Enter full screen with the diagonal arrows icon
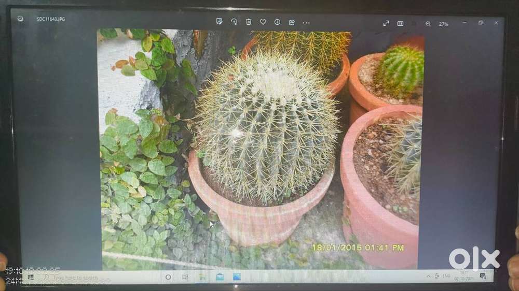Viewport: 519px width, 291px height. point(386,23)
